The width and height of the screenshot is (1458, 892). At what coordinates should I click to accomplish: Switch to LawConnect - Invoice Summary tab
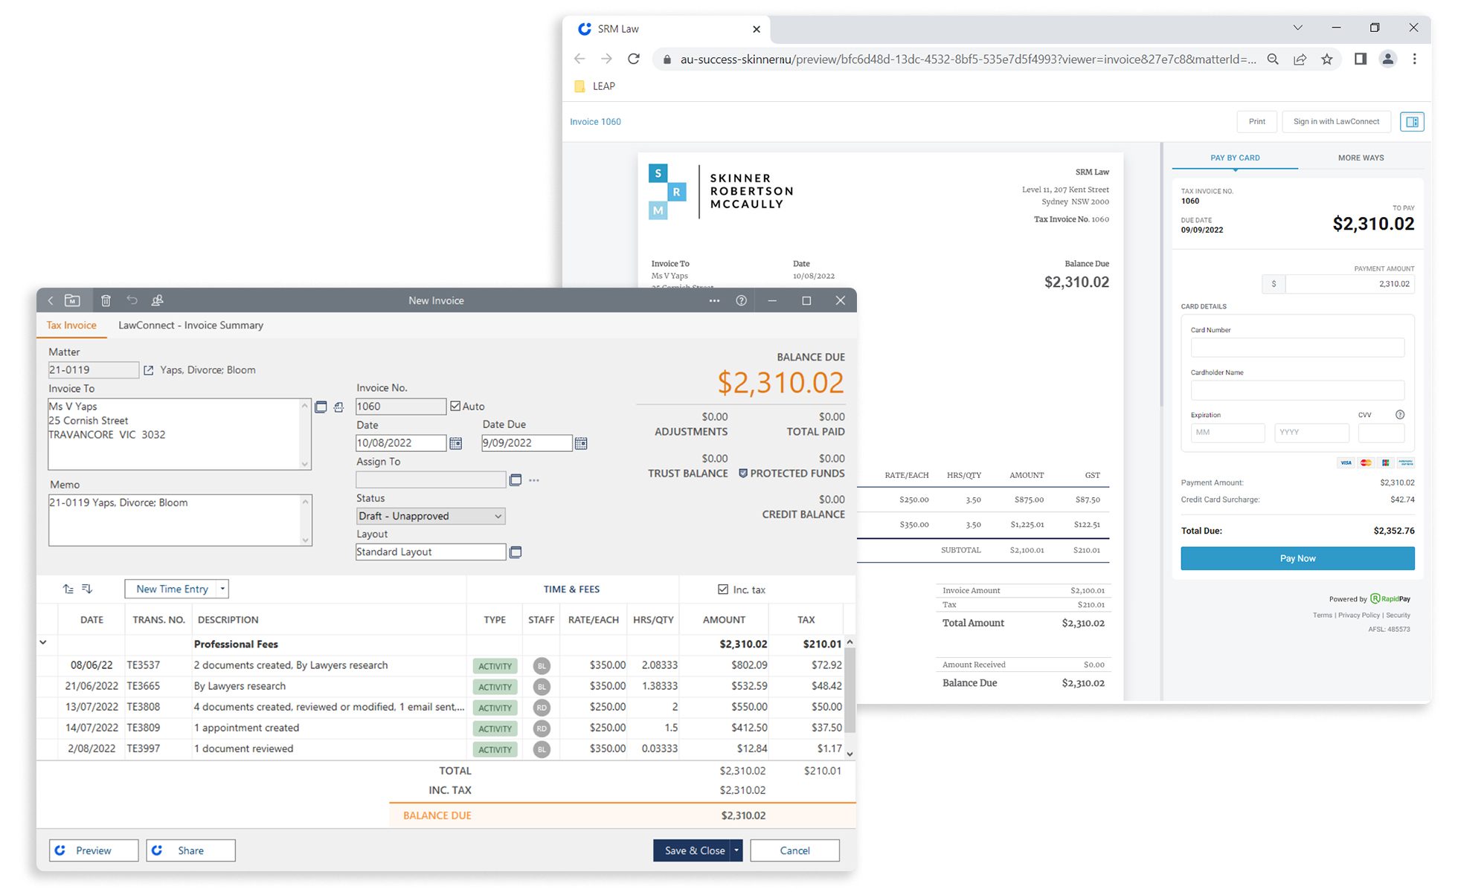click(x=190, y=325)
